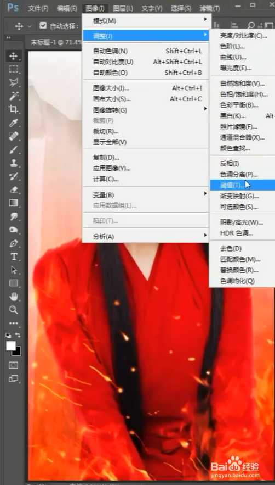Toggle Quick Mask mode
275x485 pixels.
(13, 365)
